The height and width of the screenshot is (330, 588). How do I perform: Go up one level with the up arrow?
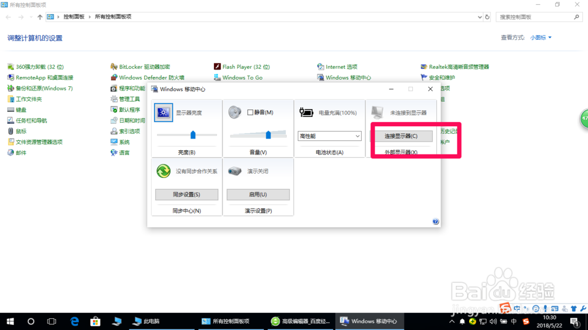[x=40, y=17]
